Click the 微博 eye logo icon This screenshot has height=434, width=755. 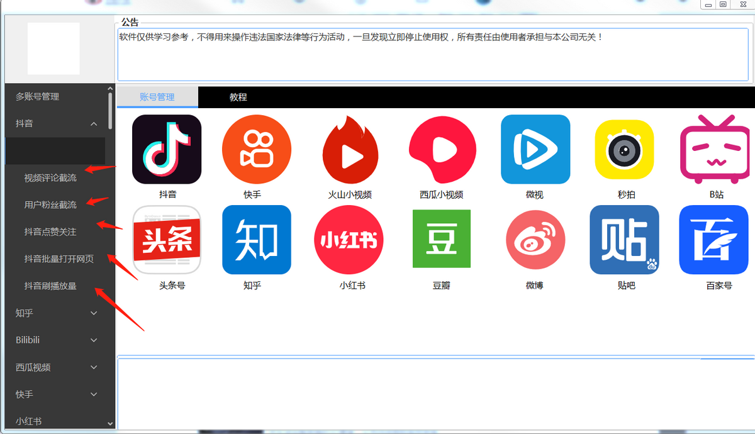tap(535, 240)
